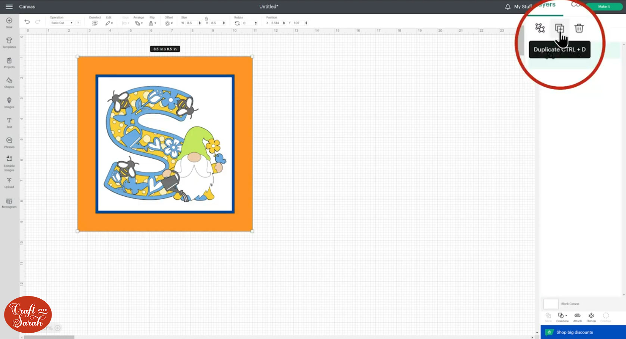Click the Rotate icon

(237, 23)
